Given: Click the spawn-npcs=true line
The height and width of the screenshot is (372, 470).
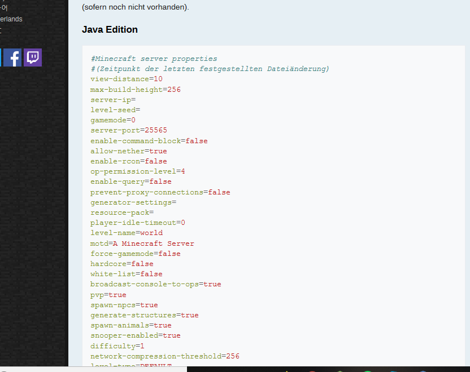Looking at the screenshot, I should pos(124,305).
